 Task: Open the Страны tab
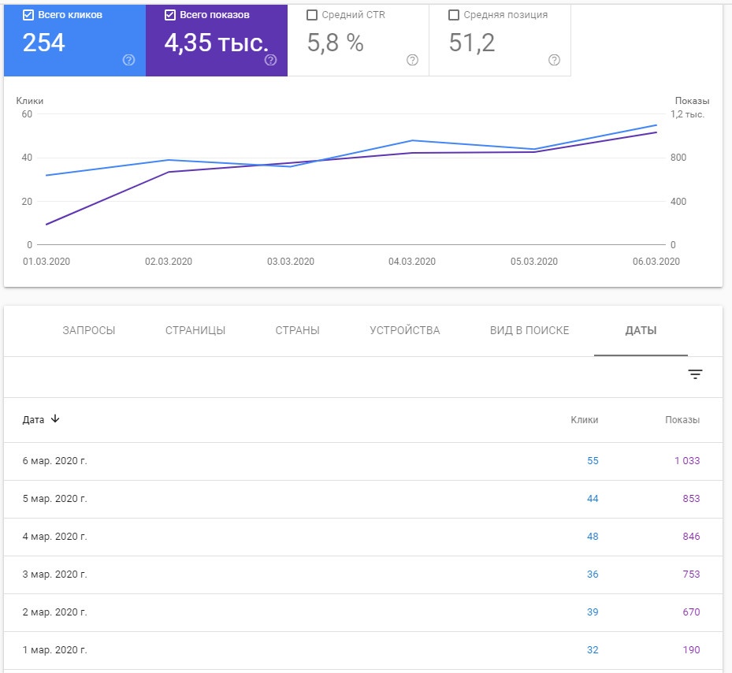point(298,330)
